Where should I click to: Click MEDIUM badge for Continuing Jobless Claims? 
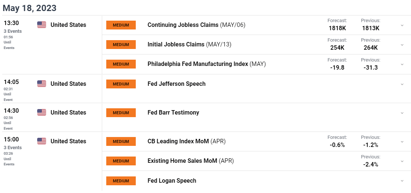(x=121, y=25)
